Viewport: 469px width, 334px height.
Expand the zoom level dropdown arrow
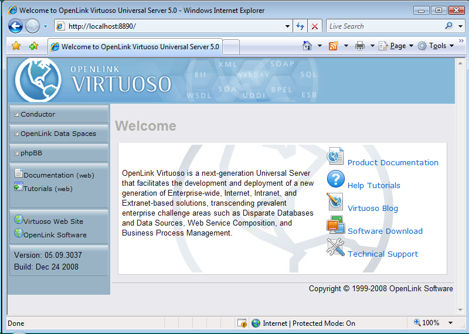pos(450,323)
